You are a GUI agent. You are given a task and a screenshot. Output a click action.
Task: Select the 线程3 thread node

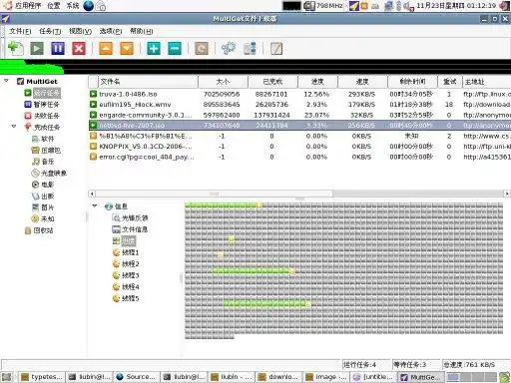(126, 275)
